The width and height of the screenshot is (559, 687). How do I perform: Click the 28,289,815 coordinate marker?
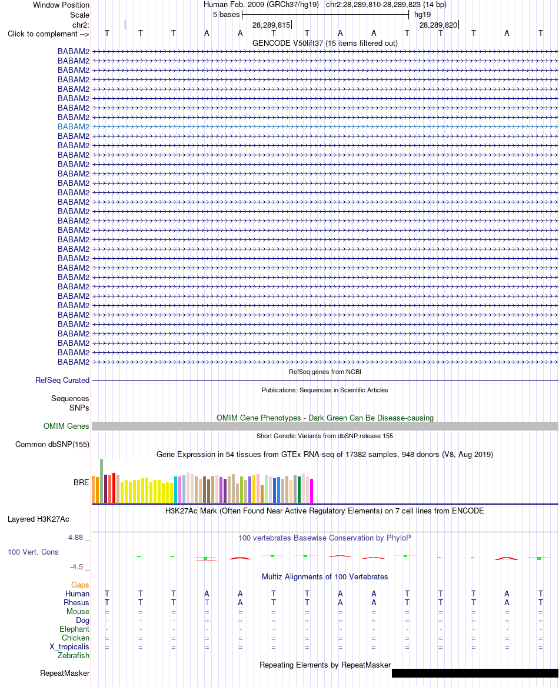[271, 25]
